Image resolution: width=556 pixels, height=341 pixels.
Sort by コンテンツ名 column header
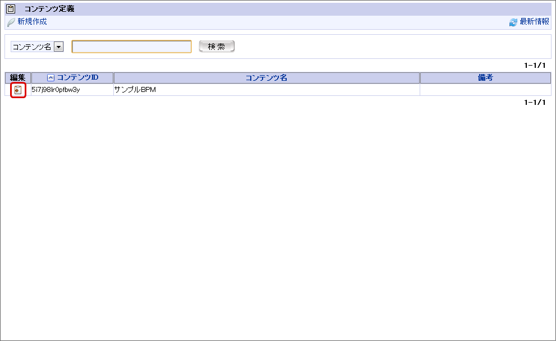[266, 77]
